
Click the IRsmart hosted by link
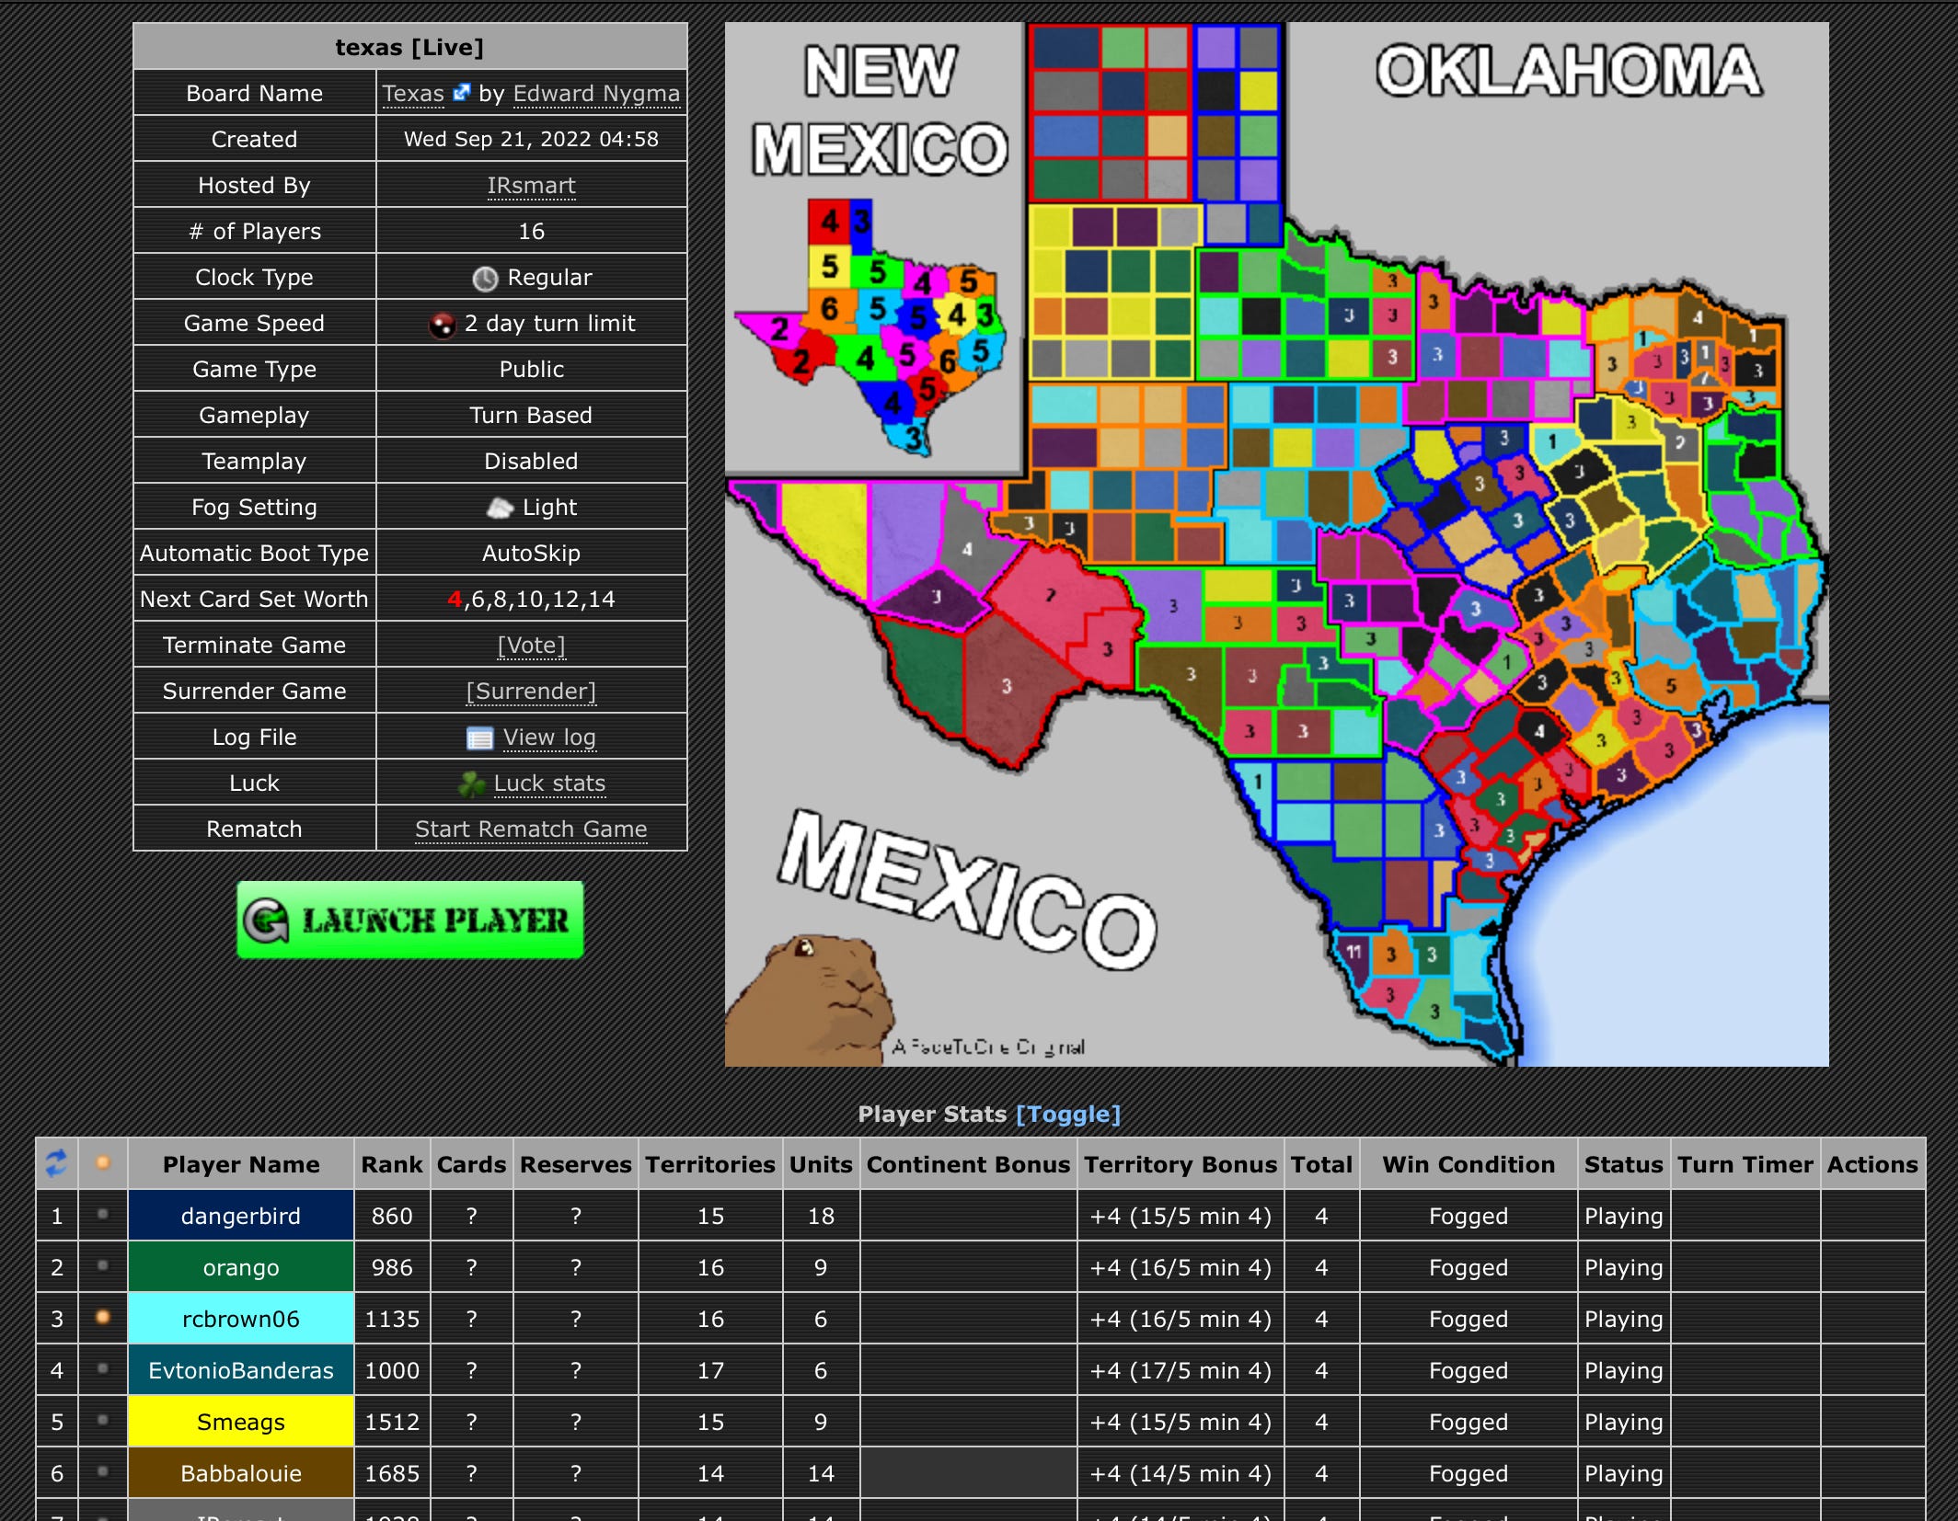pyautogui.click(x=529, y=186)
